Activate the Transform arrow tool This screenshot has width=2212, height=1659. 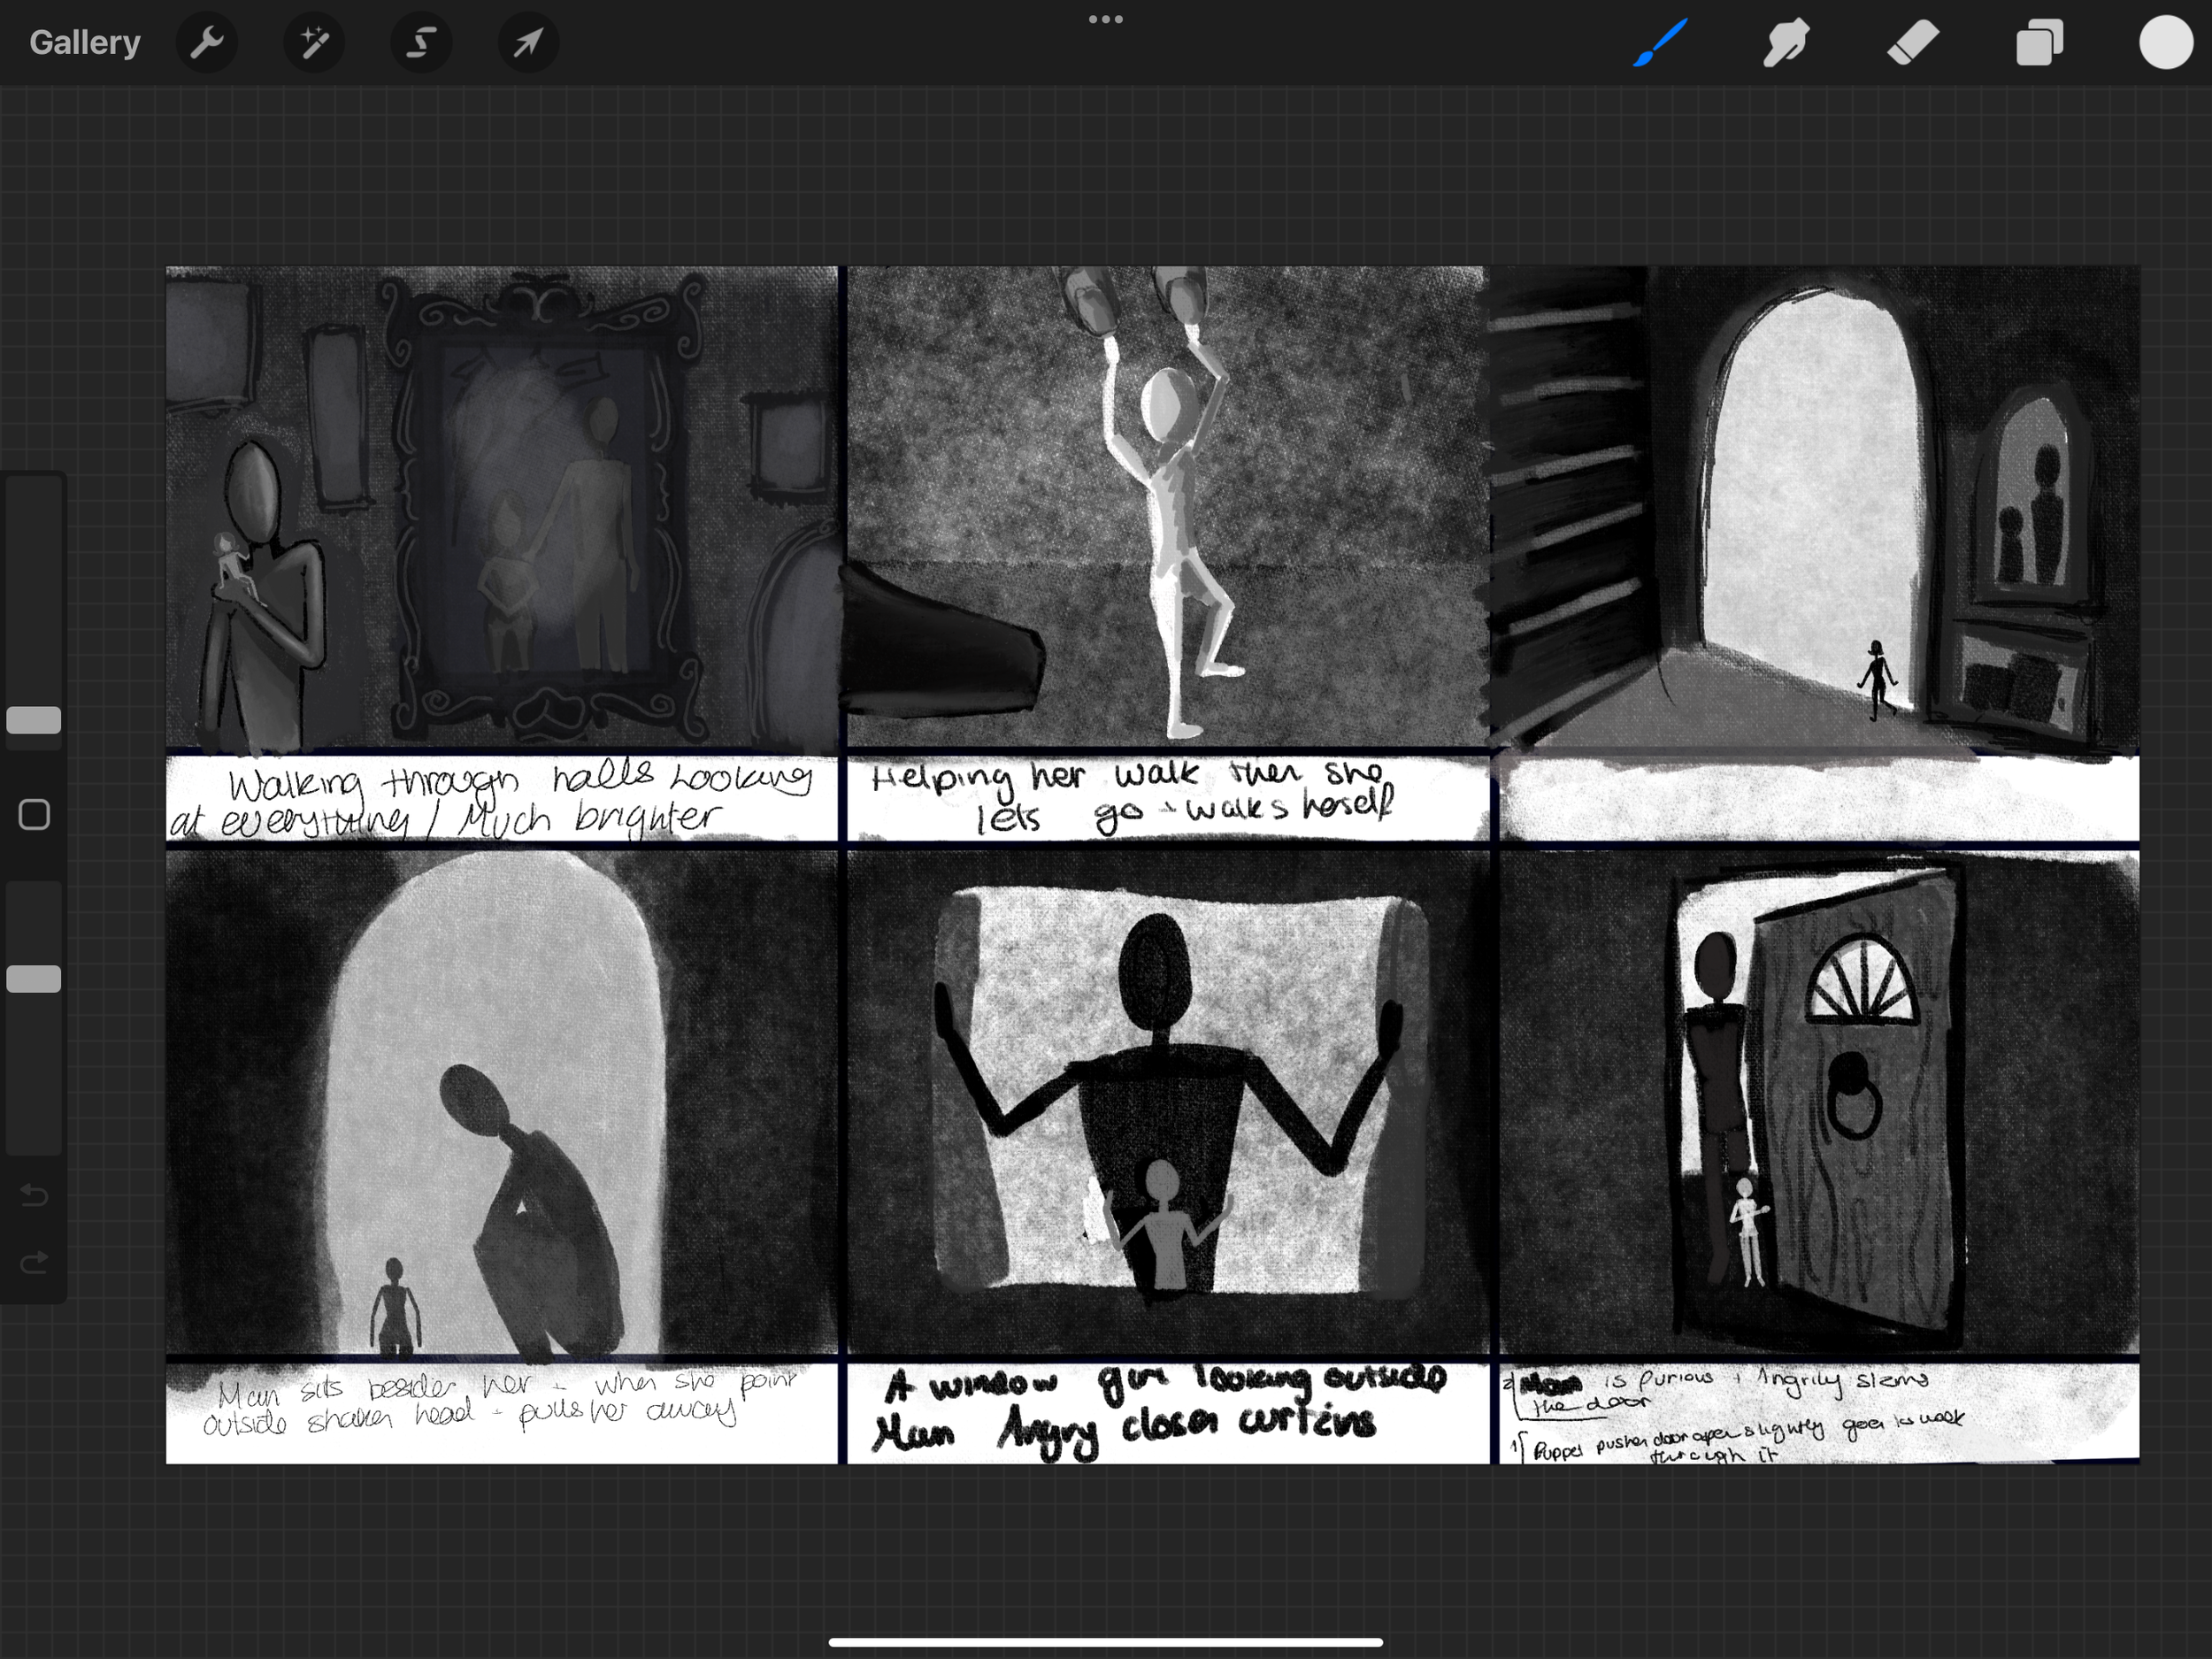(x=528, y=43)
